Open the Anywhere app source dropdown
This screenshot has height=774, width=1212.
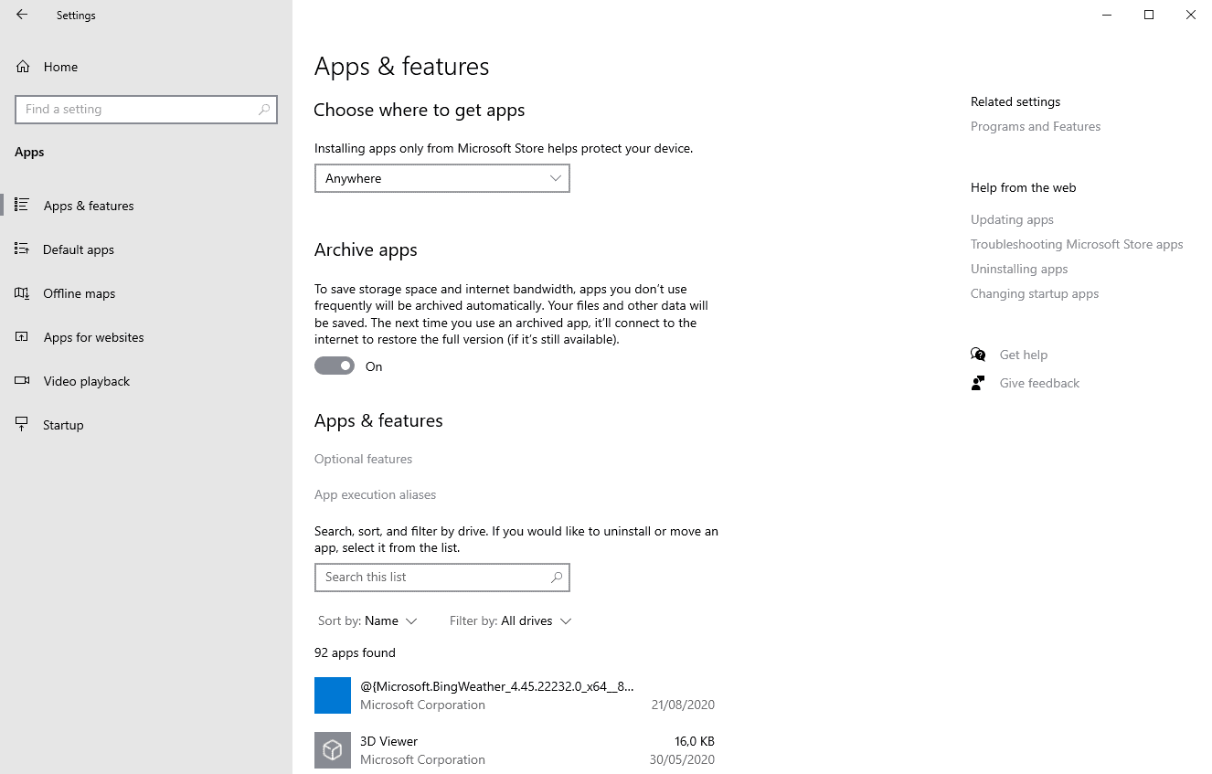click(x=441, y=178)
